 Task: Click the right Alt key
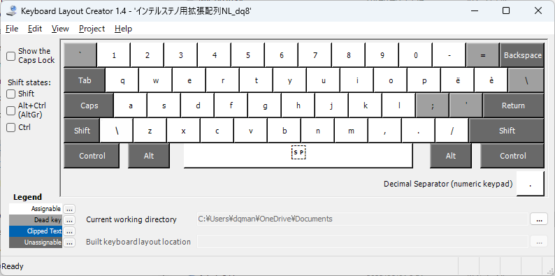[x=451, y=156]
